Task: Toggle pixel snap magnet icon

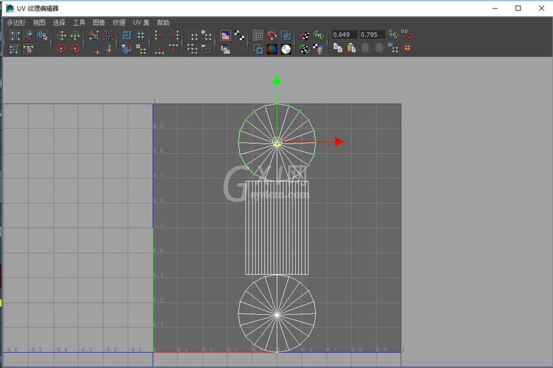Action: [272, 35]
